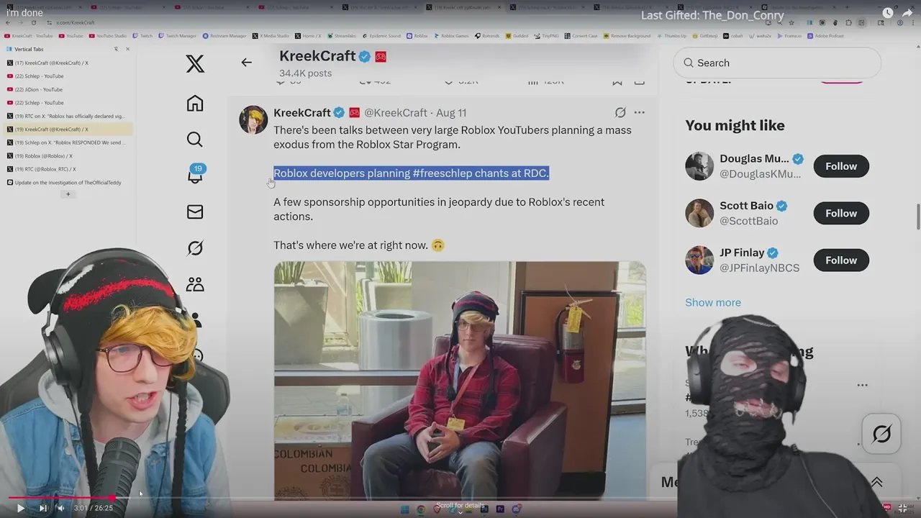This screenshot has width=921, height=518.
Task: Go back with the arrow beside KreekCraft
Action: (x=246, y=63)
